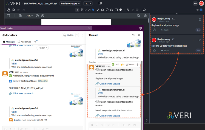Zoom in with the plus button
Image resolution: width=205 pixels, height=130 pixels.
pyautogui.click(x=42, y=16)
